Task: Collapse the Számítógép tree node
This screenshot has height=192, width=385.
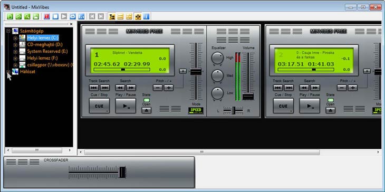Action: (x=8, y=31)
